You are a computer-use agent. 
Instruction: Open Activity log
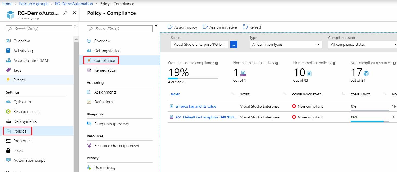(23, 51)
